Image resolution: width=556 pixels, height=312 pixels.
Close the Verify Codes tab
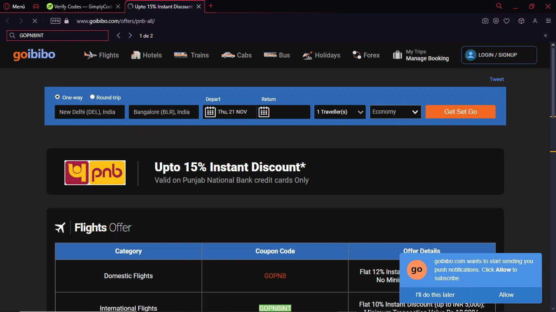(118, 6)
